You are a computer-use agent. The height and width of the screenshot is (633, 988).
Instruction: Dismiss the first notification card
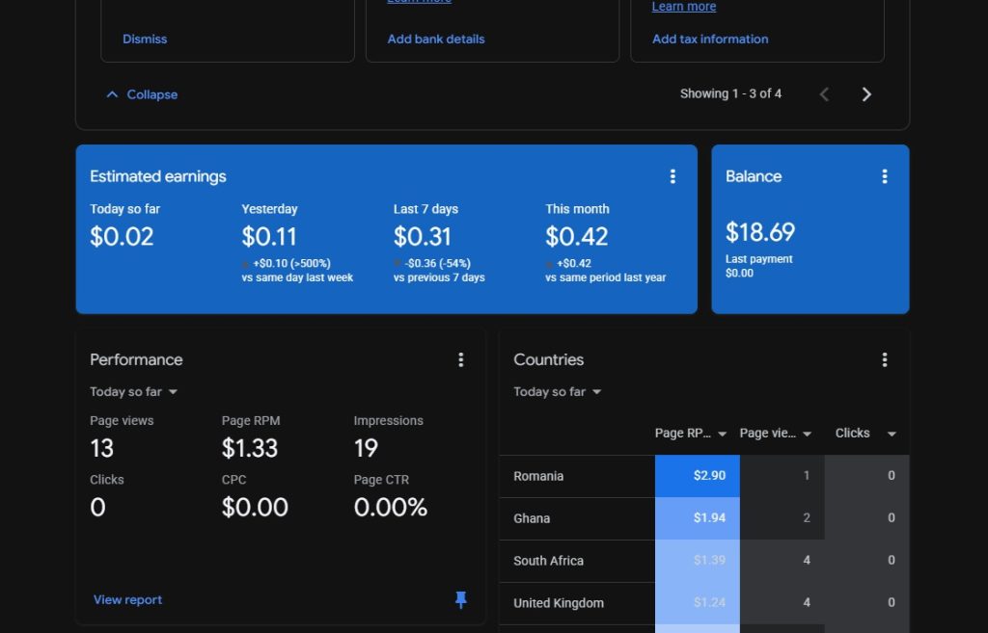(145, 40)
